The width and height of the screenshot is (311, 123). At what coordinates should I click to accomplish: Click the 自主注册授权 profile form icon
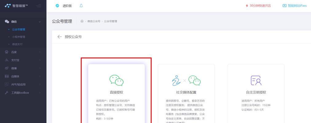pyautogui.click(x=256, y=80)
